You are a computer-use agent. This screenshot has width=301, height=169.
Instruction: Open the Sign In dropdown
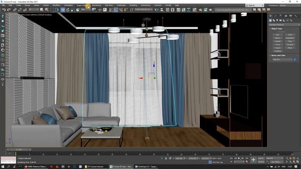(254, 5)
